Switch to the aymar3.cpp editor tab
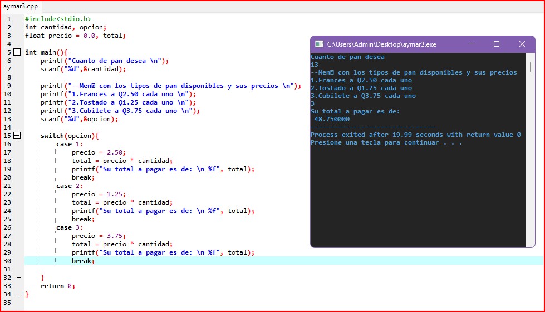 coord(21,6)
